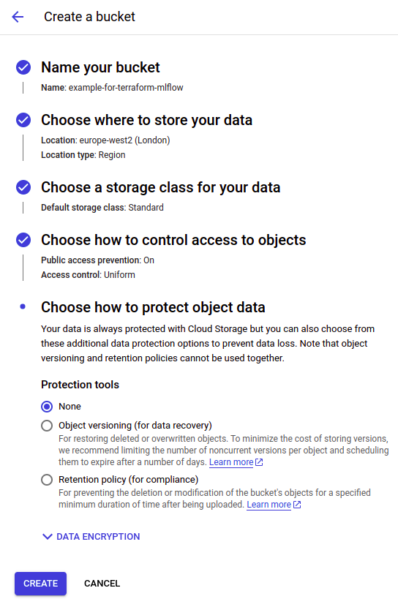Screen dimensions: 398x599
Task: Open Choose a storage class step
Action: point(161,187)
